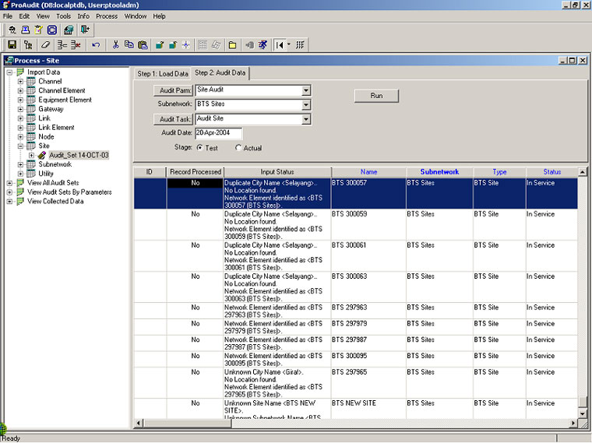Select the Test stage radio button
This screenshot has height=443, width=592.
[199, 148]
